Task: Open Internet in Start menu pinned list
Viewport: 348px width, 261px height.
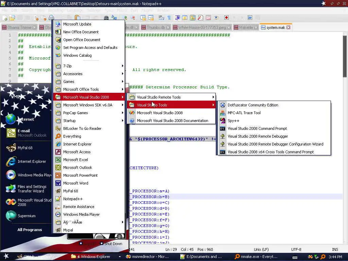Action: 26,119
